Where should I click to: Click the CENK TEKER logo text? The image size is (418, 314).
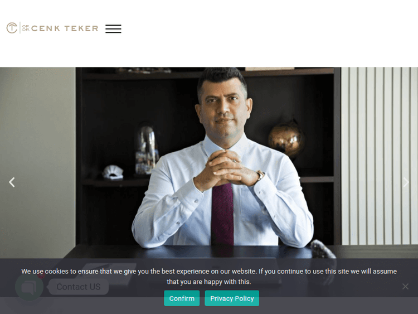65,28
